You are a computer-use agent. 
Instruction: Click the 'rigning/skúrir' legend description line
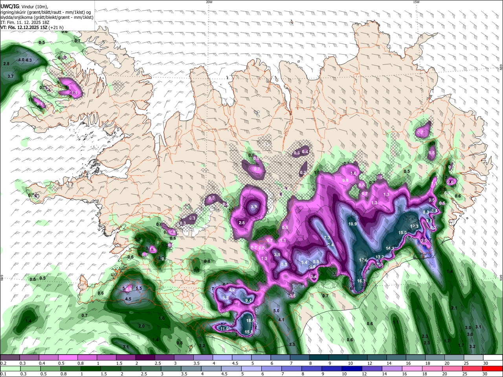coord(45,12)
